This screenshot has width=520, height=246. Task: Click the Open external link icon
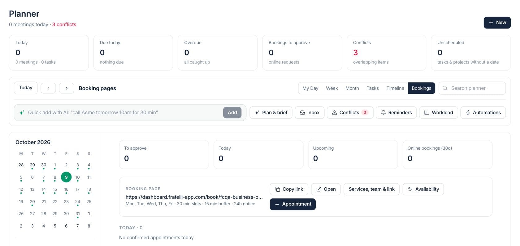[x=318, y=189]
